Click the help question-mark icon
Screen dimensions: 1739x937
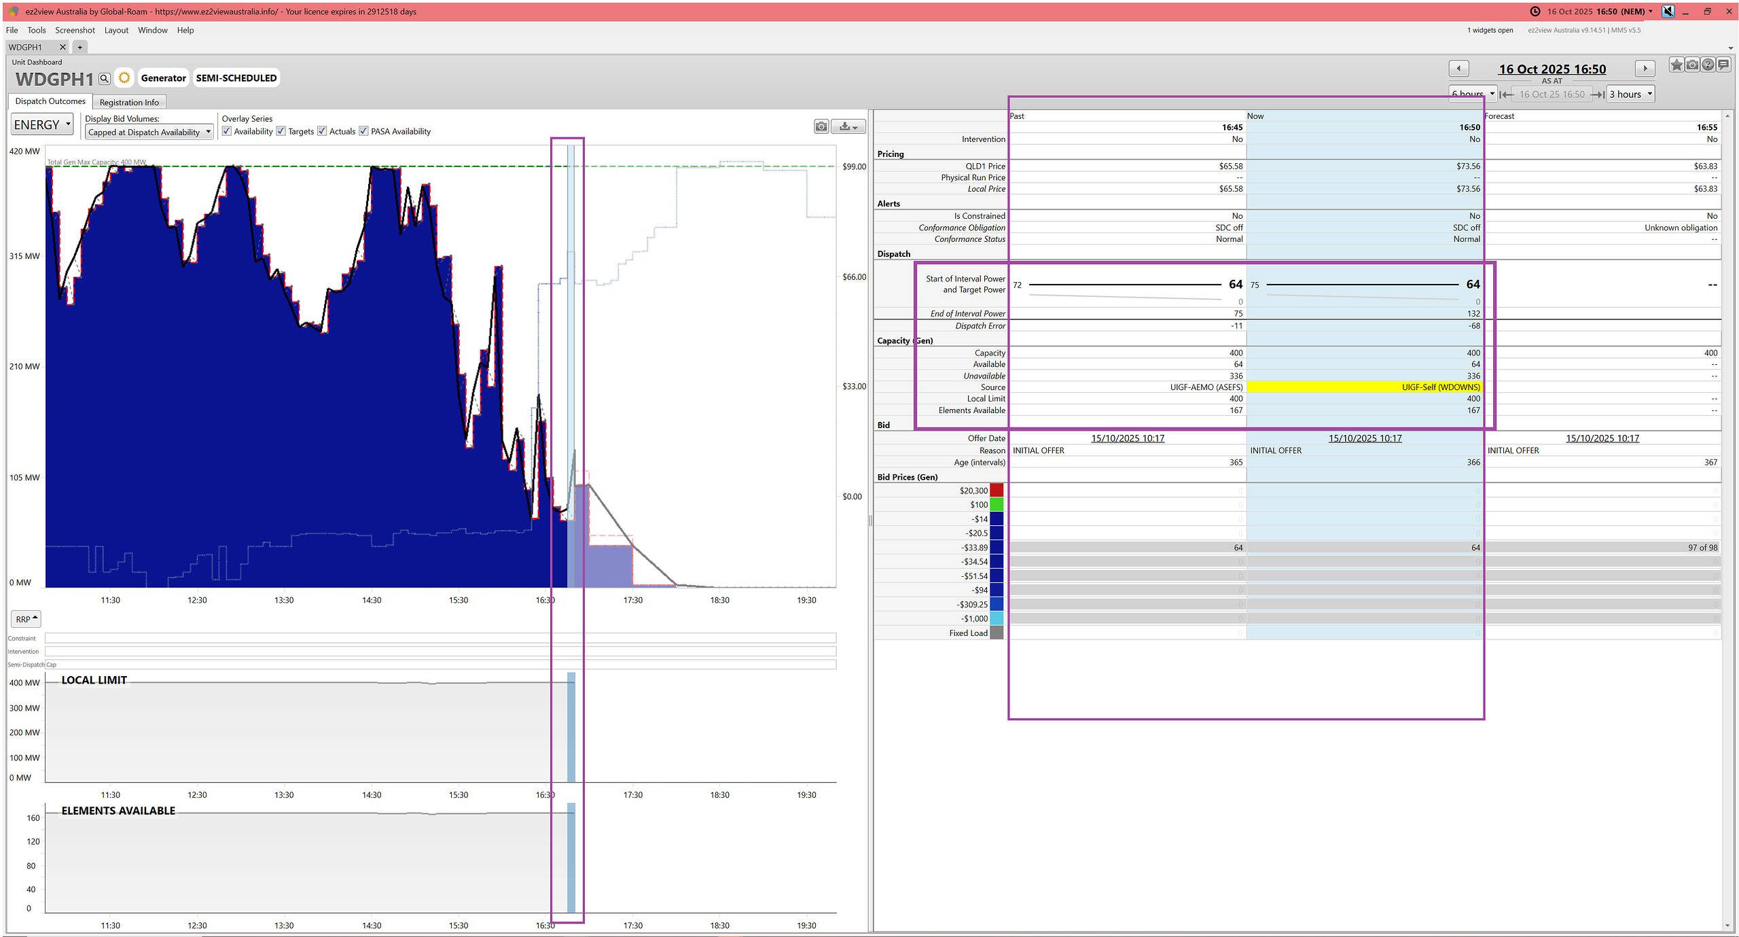pyautogui.click(x=1708, y=65)
